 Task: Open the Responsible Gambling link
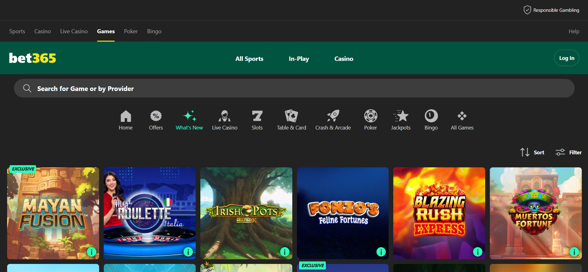tap(551, 10)
